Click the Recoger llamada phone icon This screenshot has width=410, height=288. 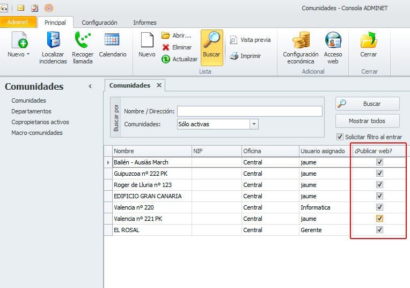[83, 41]
